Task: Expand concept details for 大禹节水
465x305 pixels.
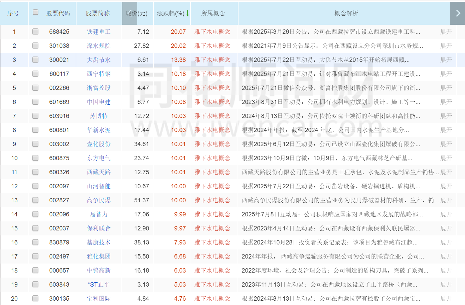Action: pos(446,60)
